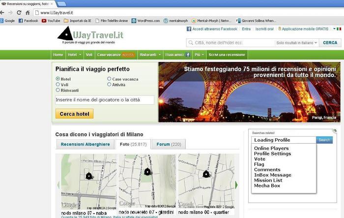Expand the Hotel menu arrow in navigation
Viewport: 344px width, 218px height.
(80, 55)
